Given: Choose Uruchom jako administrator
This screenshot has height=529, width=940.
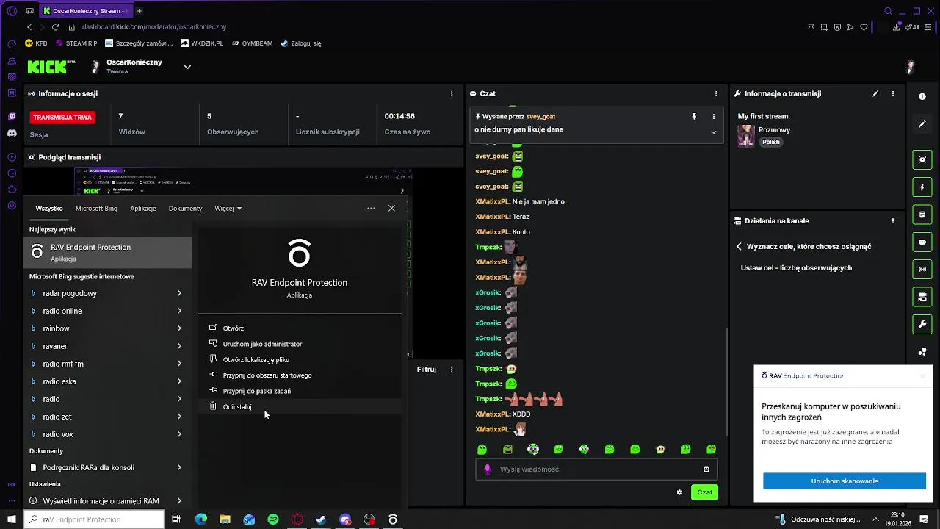Looking at the screenshot, I should (x=262, y=344).
